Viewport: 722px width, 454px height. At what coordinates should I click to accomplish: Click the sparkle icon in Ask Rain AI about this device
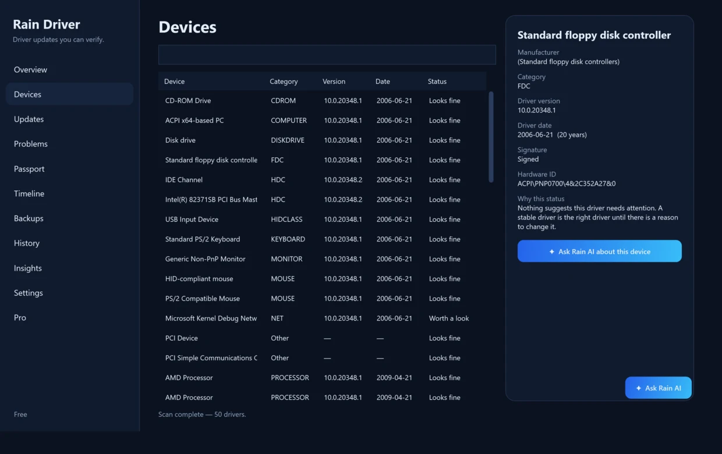coord(552,251)
